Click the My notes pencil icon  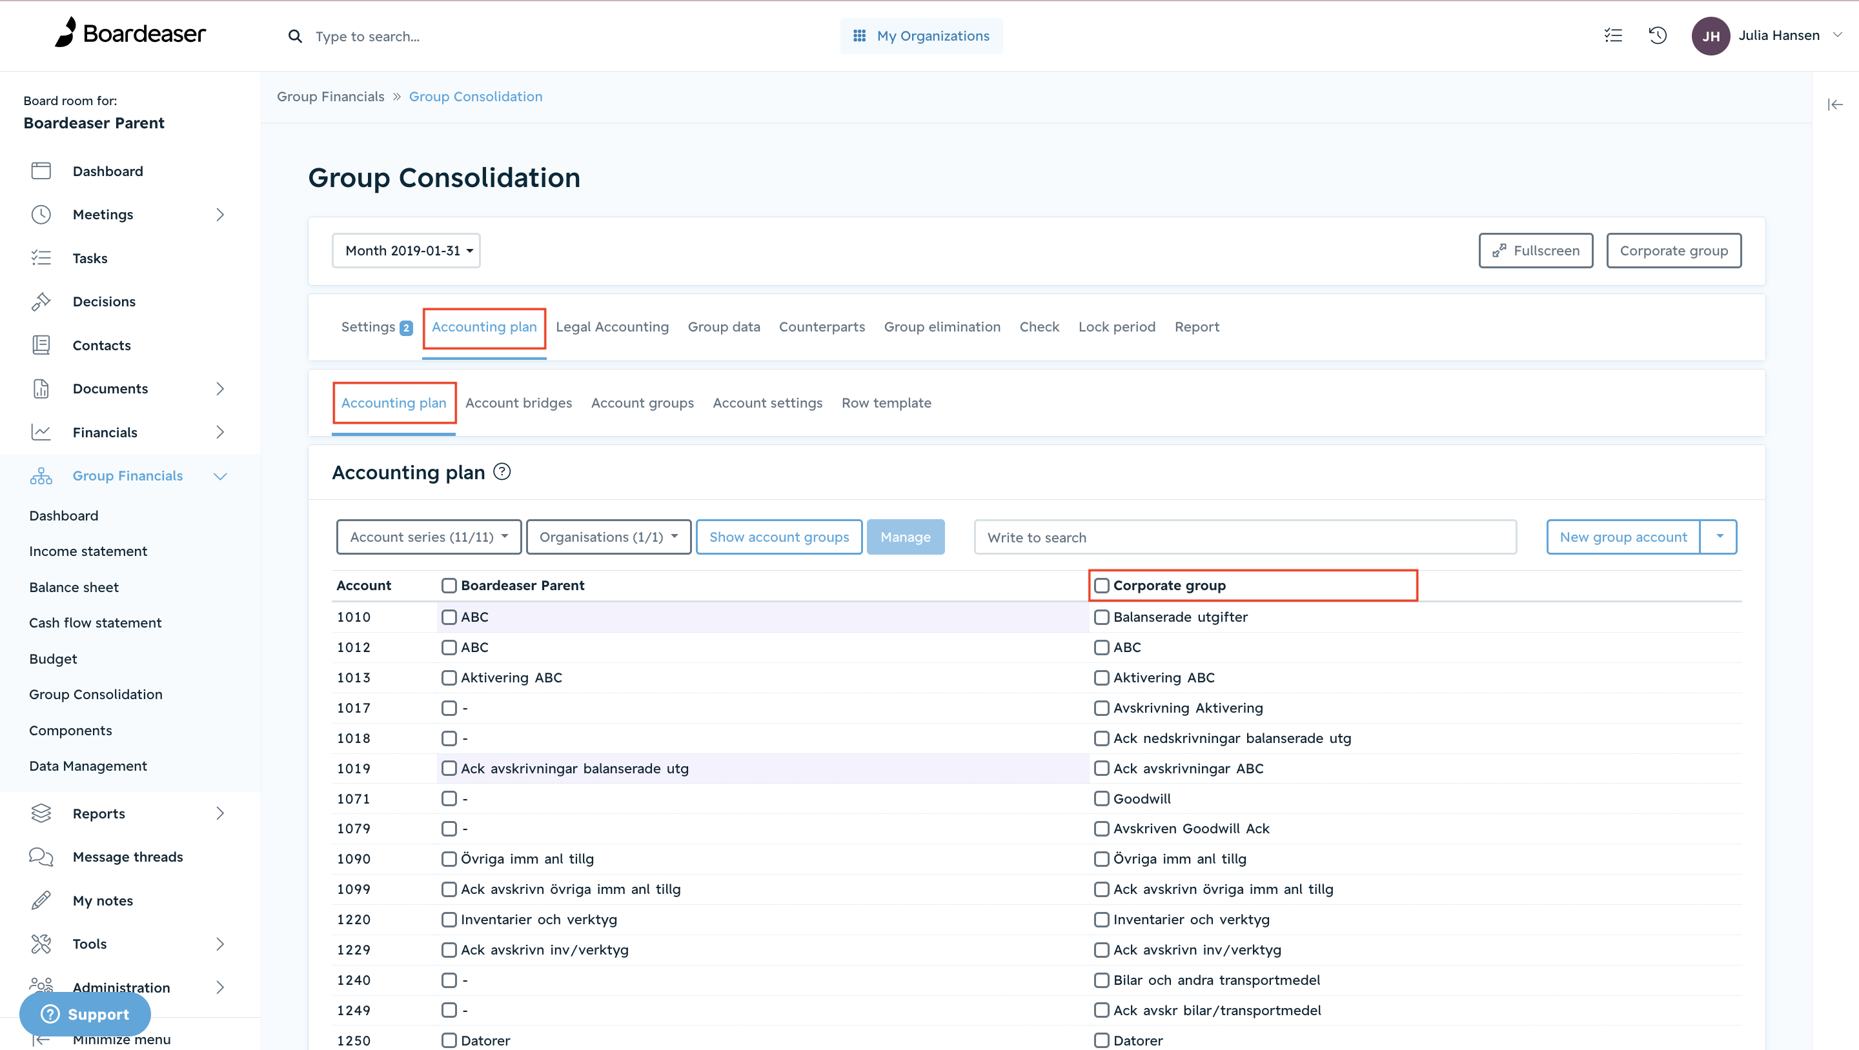(x=41, y=901)
